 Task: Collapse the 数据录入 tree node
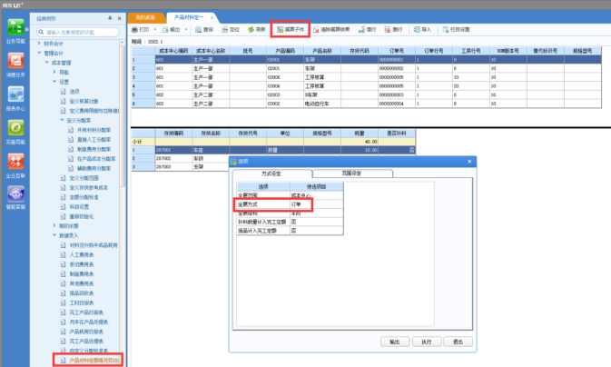pyautogui.click(x=54, y=235)
